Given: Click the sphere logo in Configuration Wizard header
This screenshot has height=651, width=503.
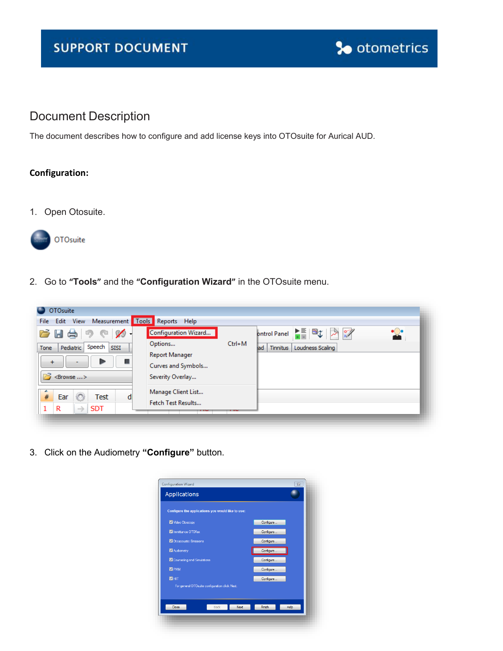Looking at the screenshot, I should [295, 494].
